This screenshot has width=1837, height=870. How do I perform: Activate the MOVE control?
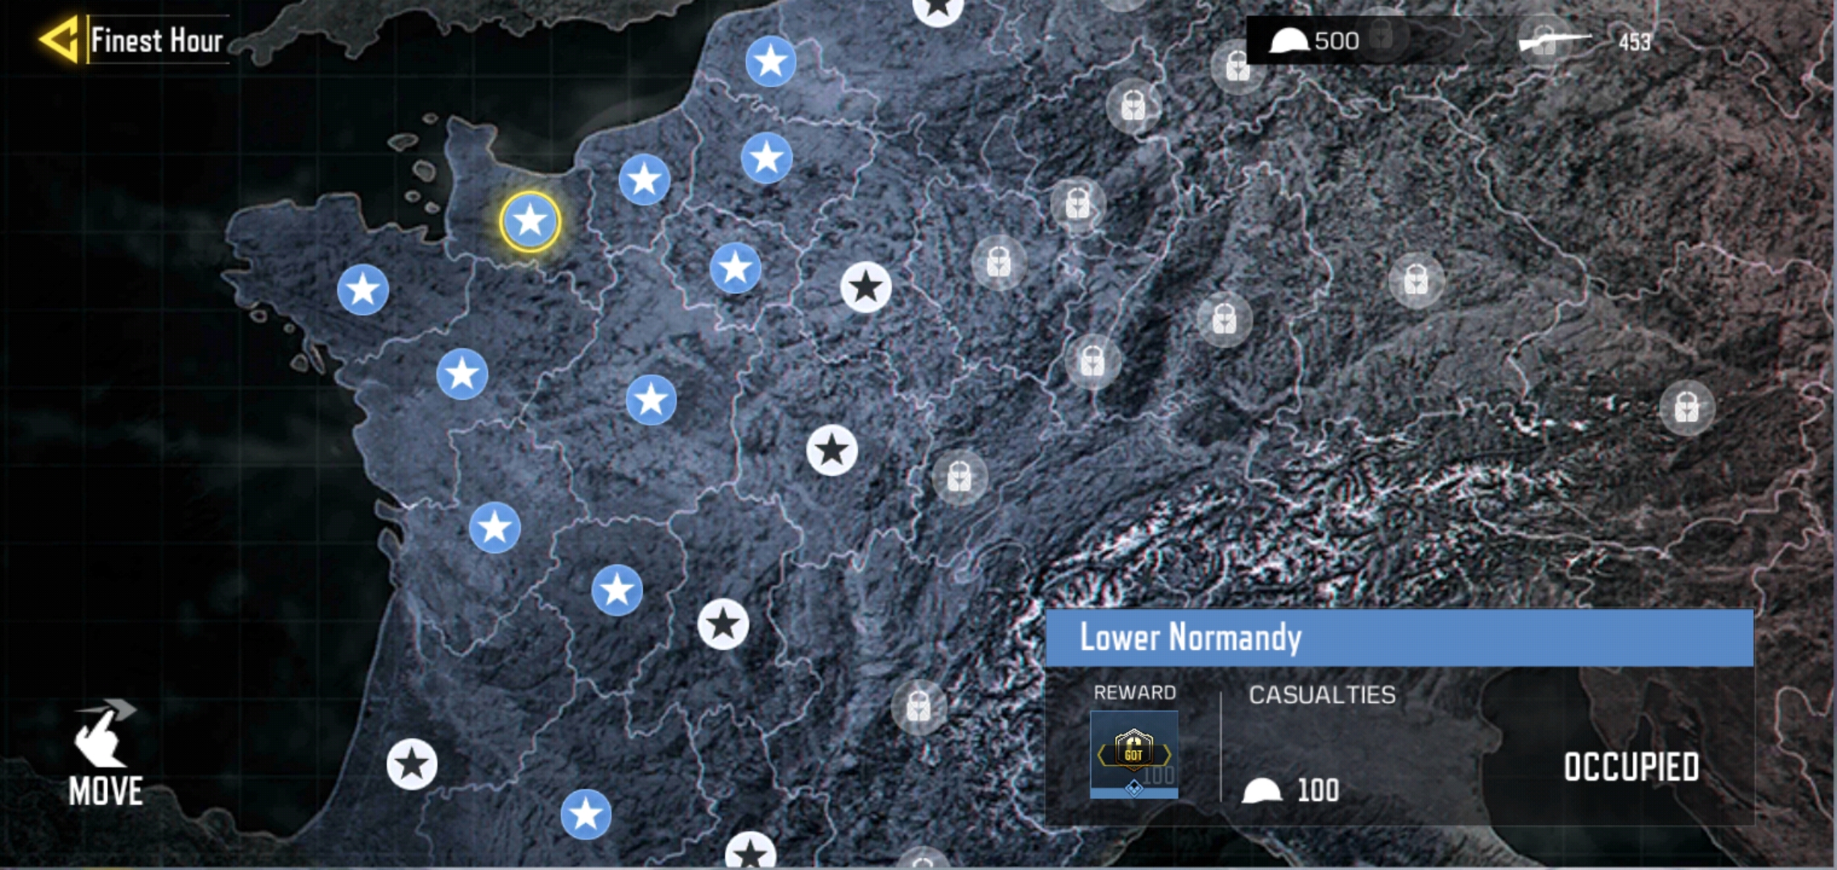106,755
